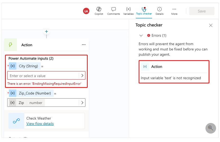Expand the Zip_Code value picker arrow

click(82, 103)
